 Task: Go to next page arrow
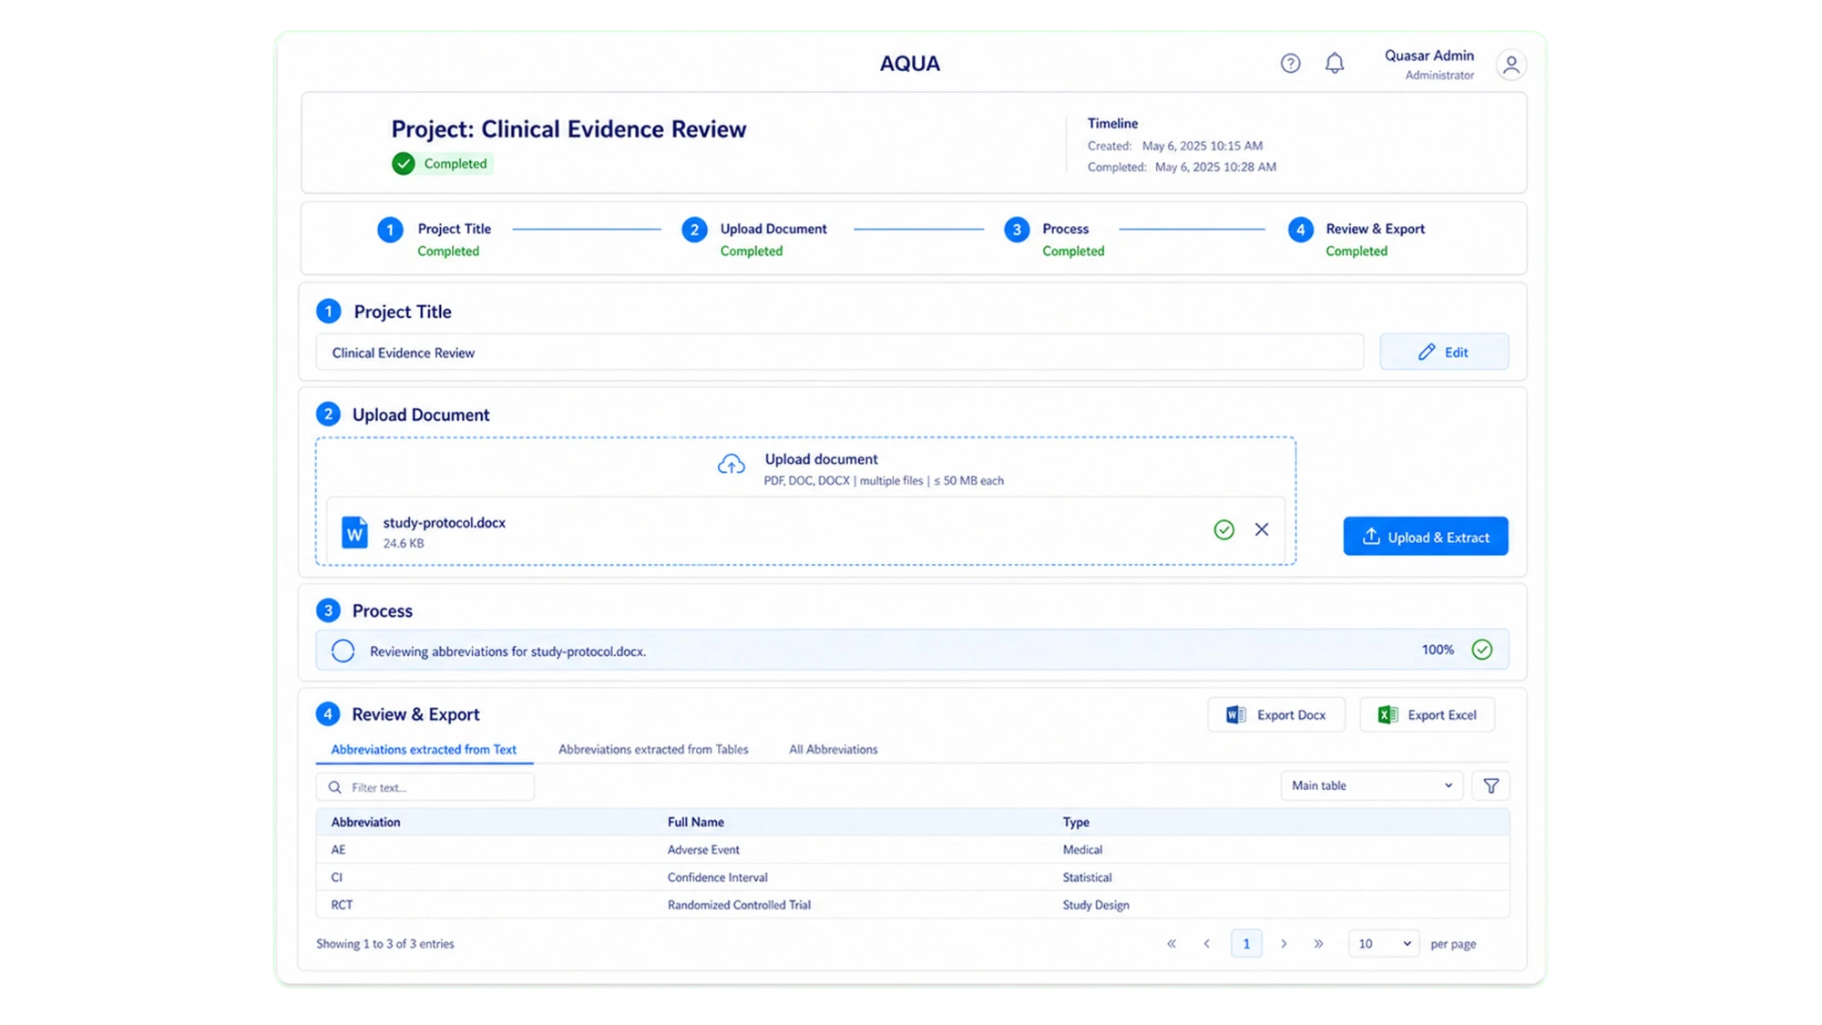pyautogui.click(x=1284, y=944)
